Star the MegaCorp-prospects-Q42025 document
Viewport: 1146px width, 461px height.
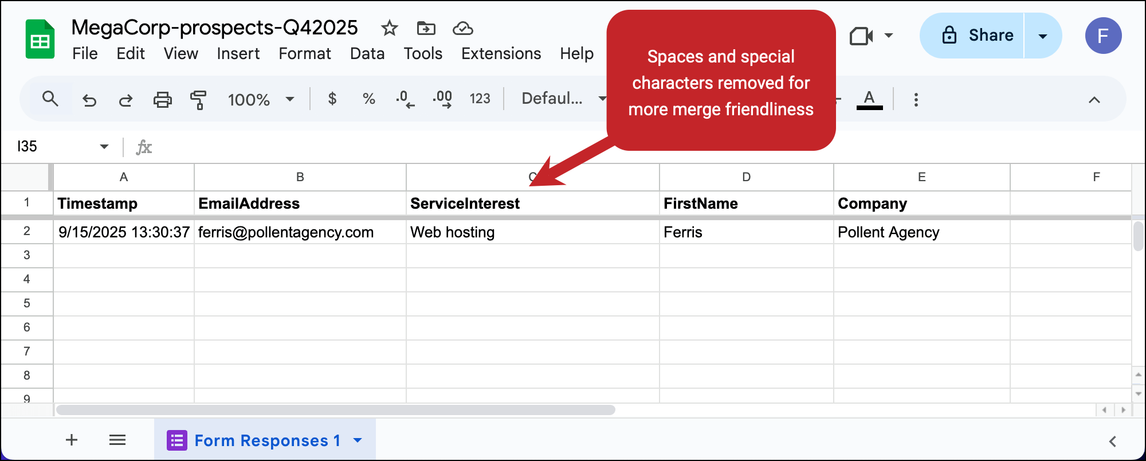(390, 28)
